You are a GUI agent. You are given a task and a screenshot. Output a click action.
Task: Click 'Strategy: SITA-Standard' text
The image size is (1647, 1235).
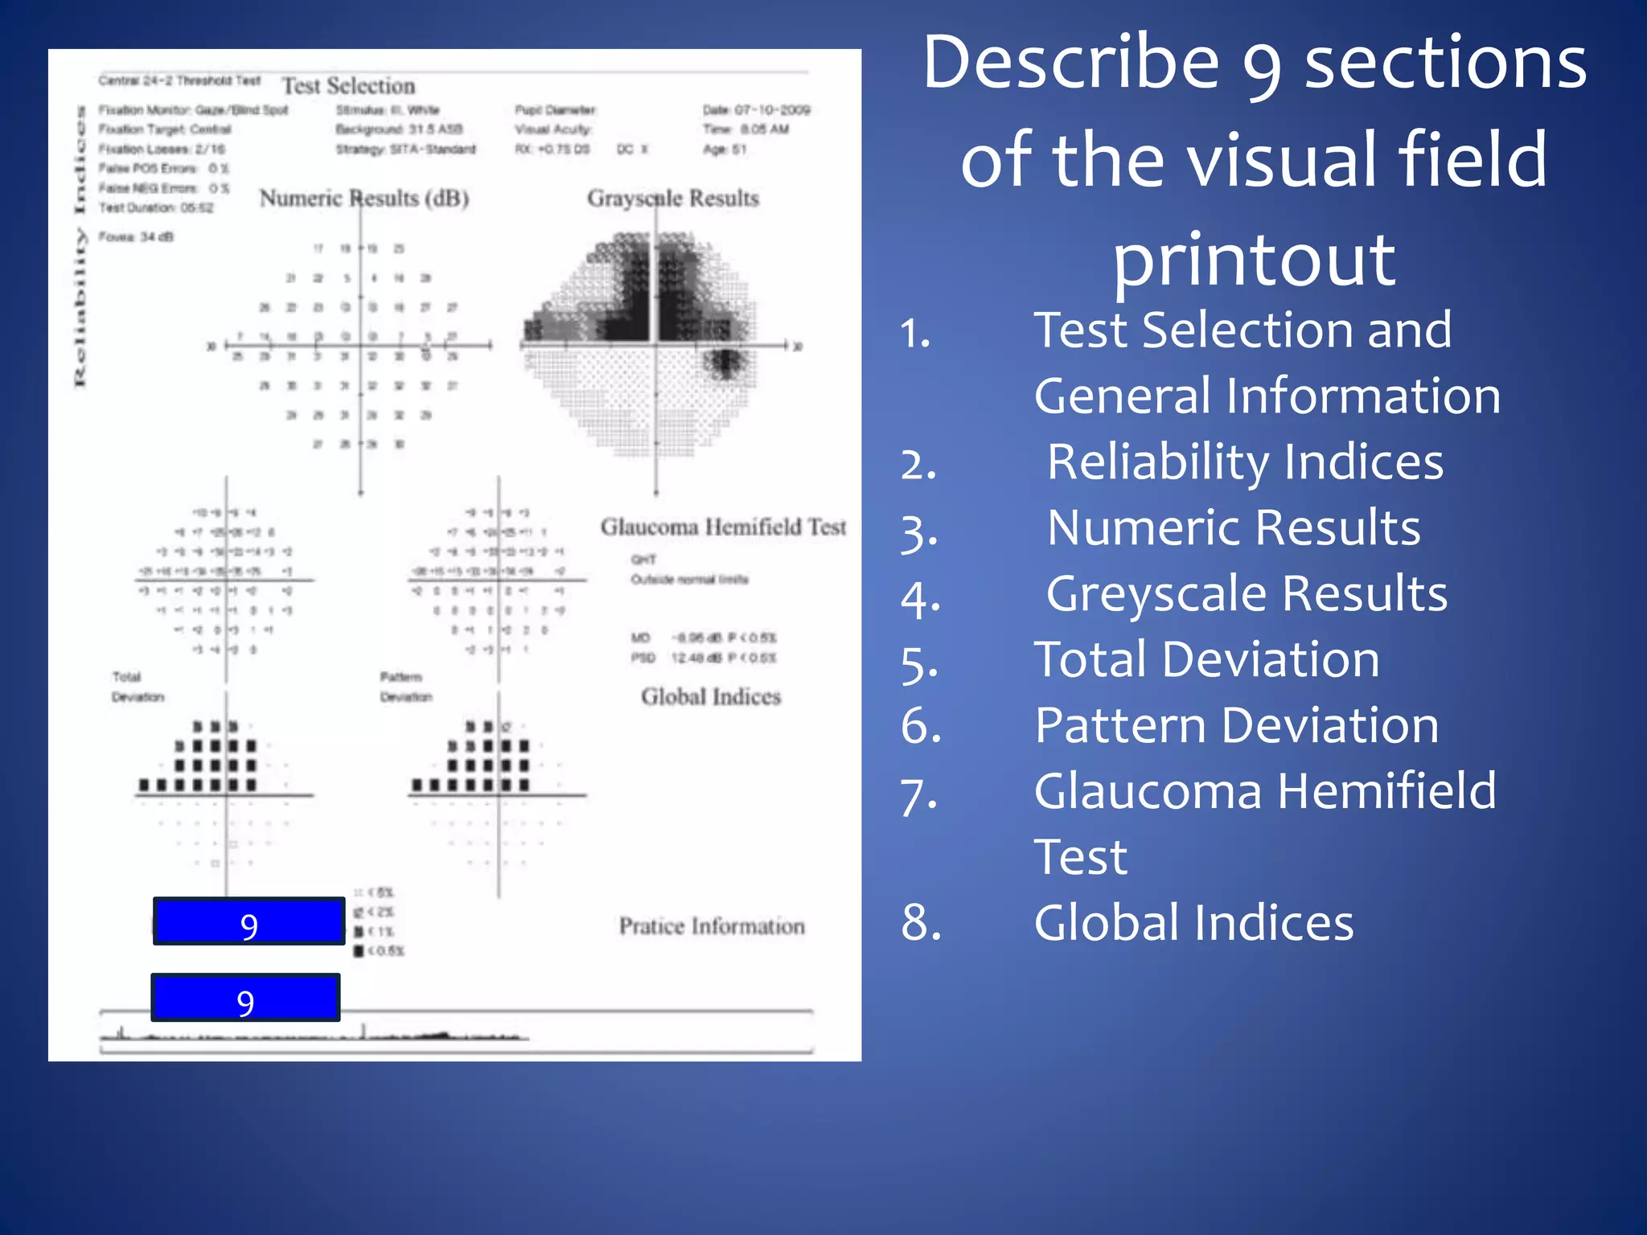pyautogui.click(x=406, y=150)
